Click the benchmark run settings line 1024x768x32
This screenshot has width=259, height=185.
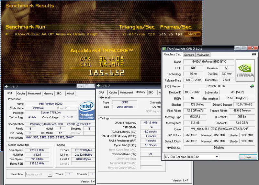pos(56,34)
